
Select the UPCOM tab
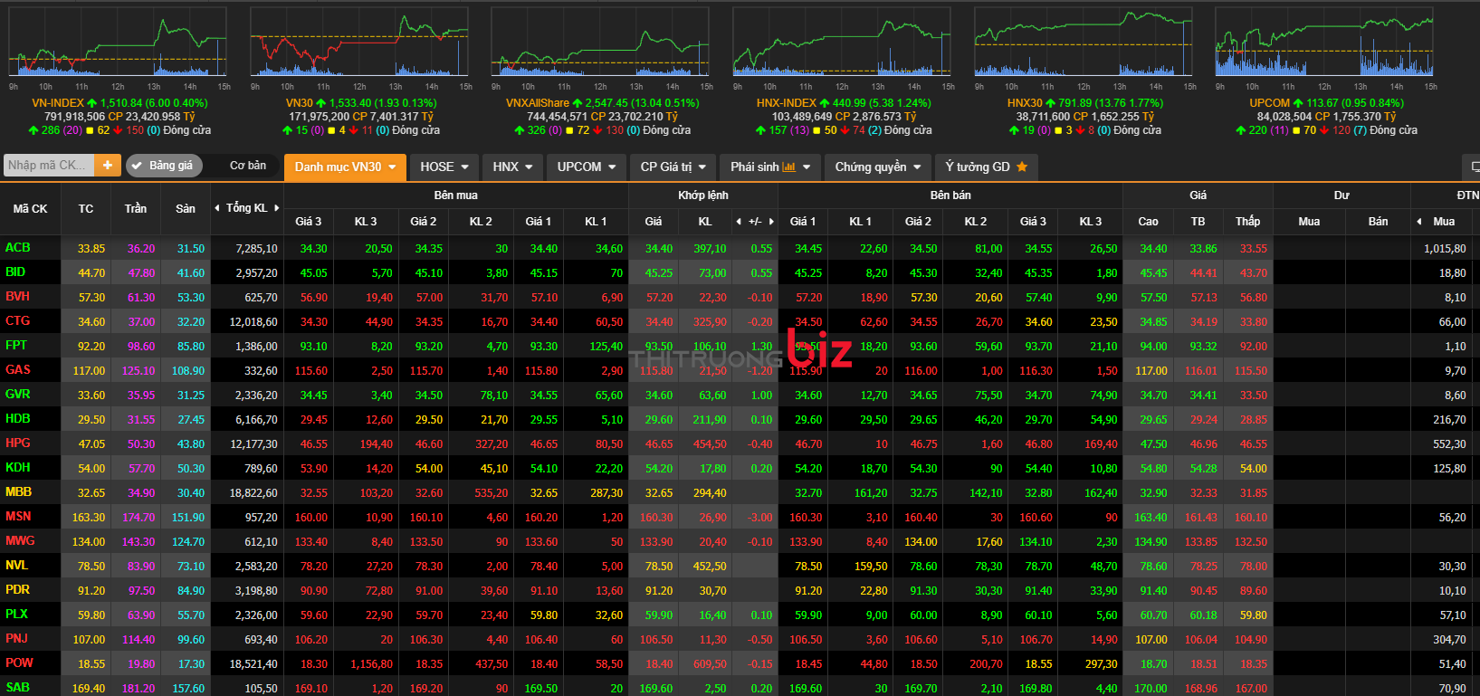point(586,167)
